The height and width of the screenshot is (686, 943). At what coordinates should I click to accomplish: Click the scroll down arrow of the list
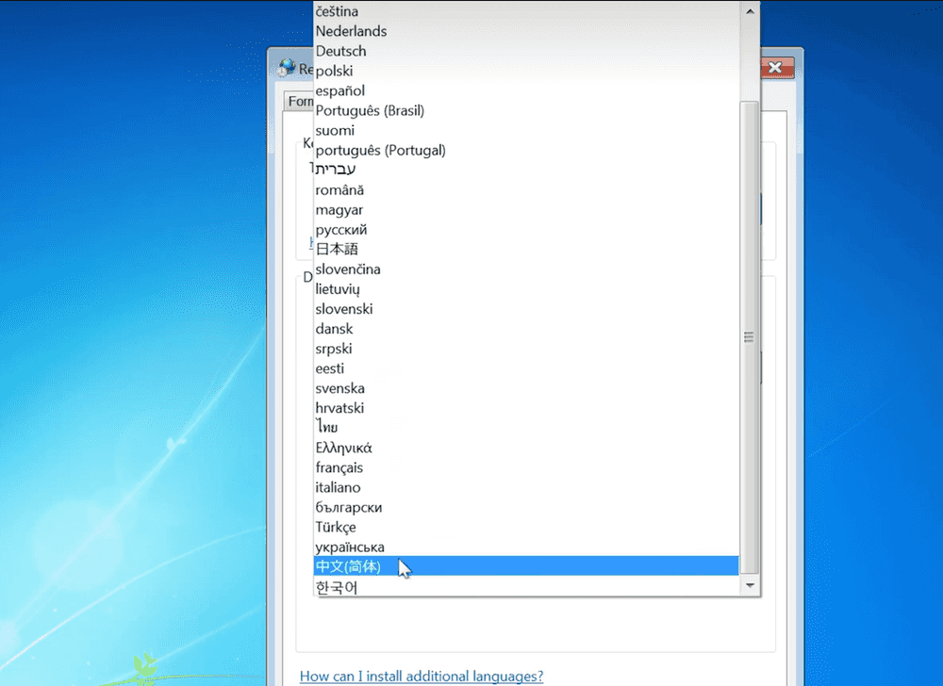click(x=751, y=586)
